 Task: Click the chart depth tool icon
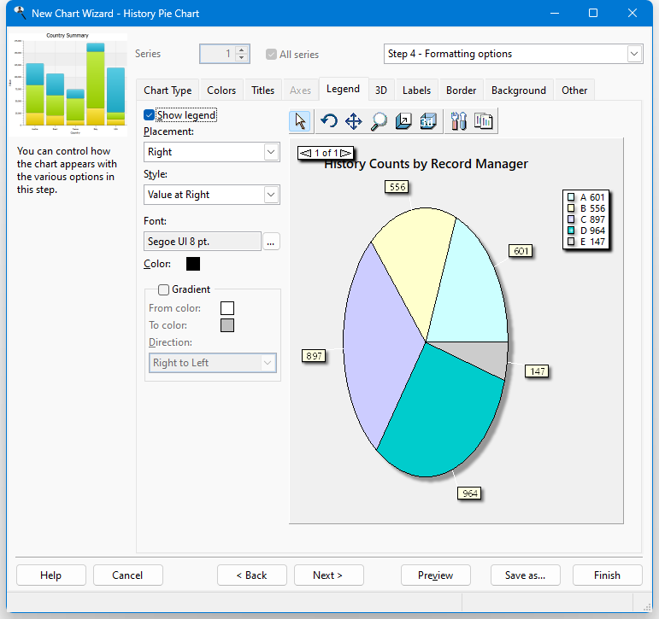point(403,121)
